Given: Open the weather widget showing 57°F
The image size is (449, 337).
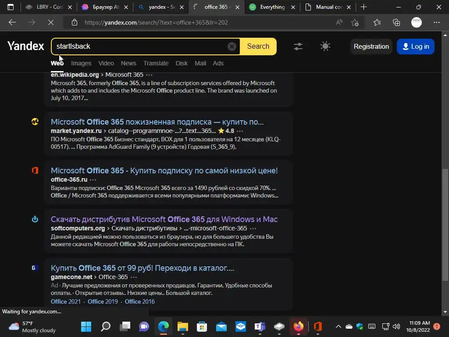Looking at the screenshot, I should [x=32, y=326].
